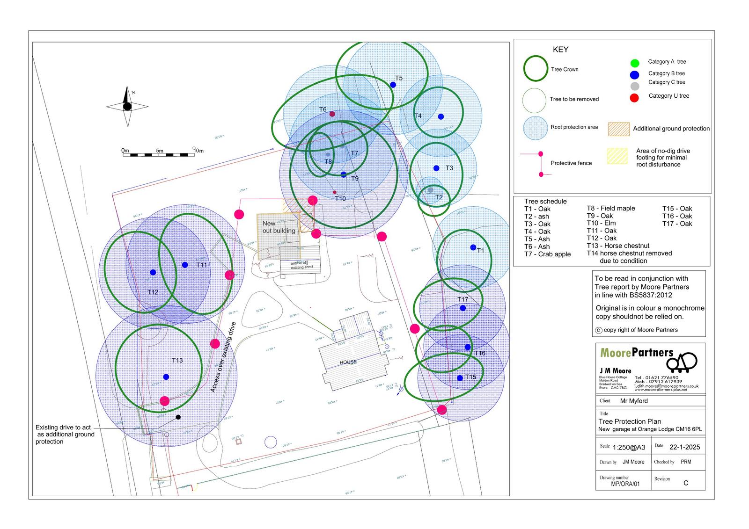749x529 pixels.
Task: Click the blue dot of tree T13
Action: (x=166, y=377)
